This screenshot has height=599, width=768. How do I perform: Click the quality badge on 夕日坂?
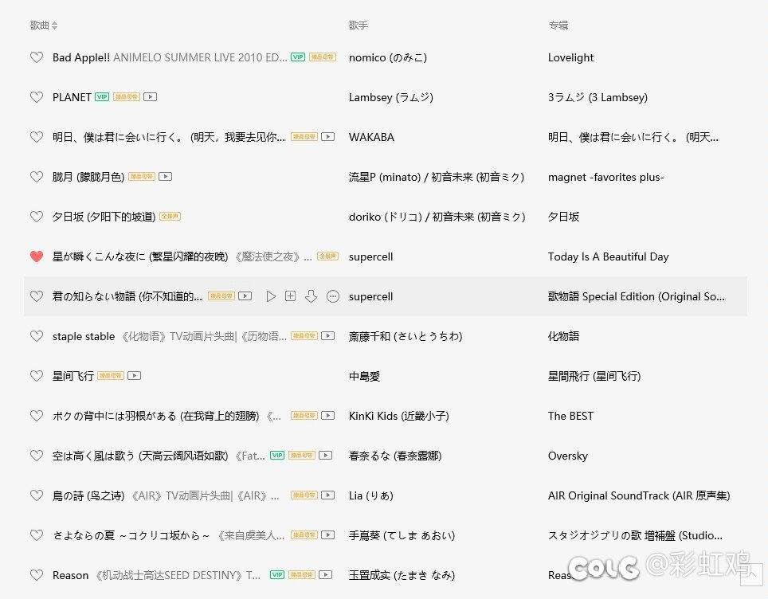170,217
